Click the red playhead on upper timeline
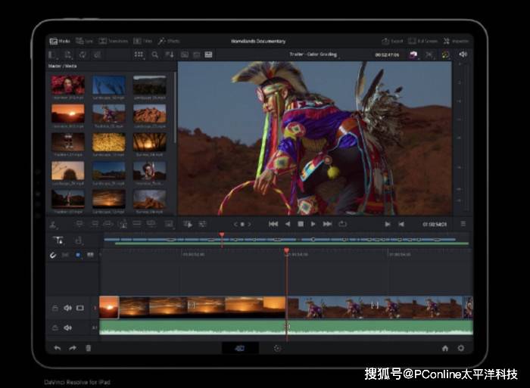Viewport: 530px width, 388px height. click(x=222, y=236)
